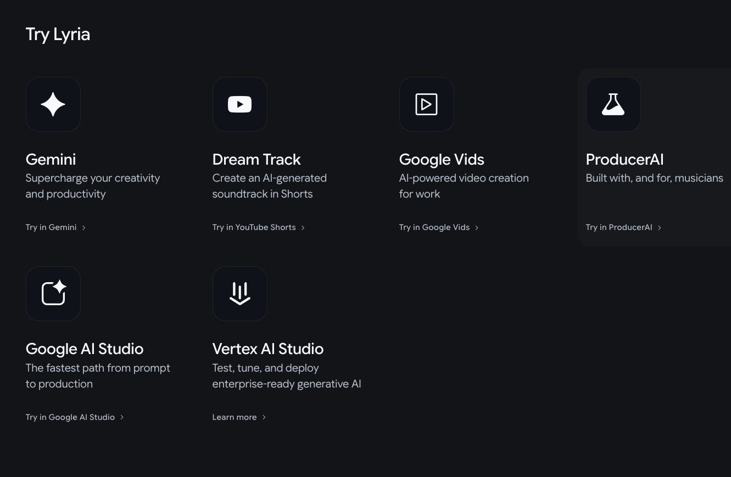Click the Vertex AI Studio download-bars icon
The width and height of the screenshot is (731, 477).
point(239,294)
